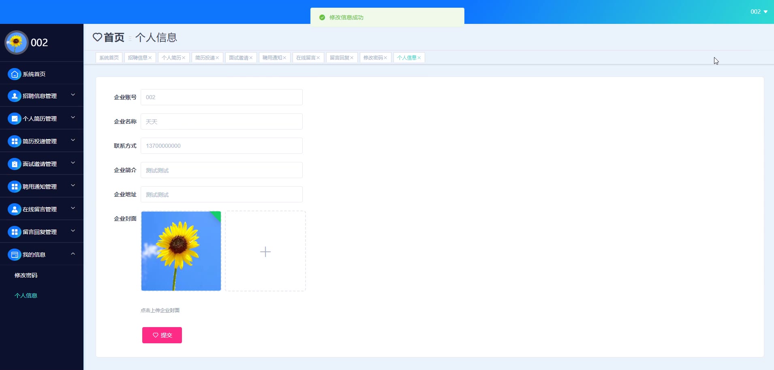Close the 留言回复 tab
The width and height of the screenshot is (774, 370).
coord(352,58)
